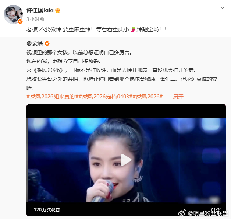Open the 3小时前 post timestamp
The image size is (231, 219).
[x=35, y=19]
